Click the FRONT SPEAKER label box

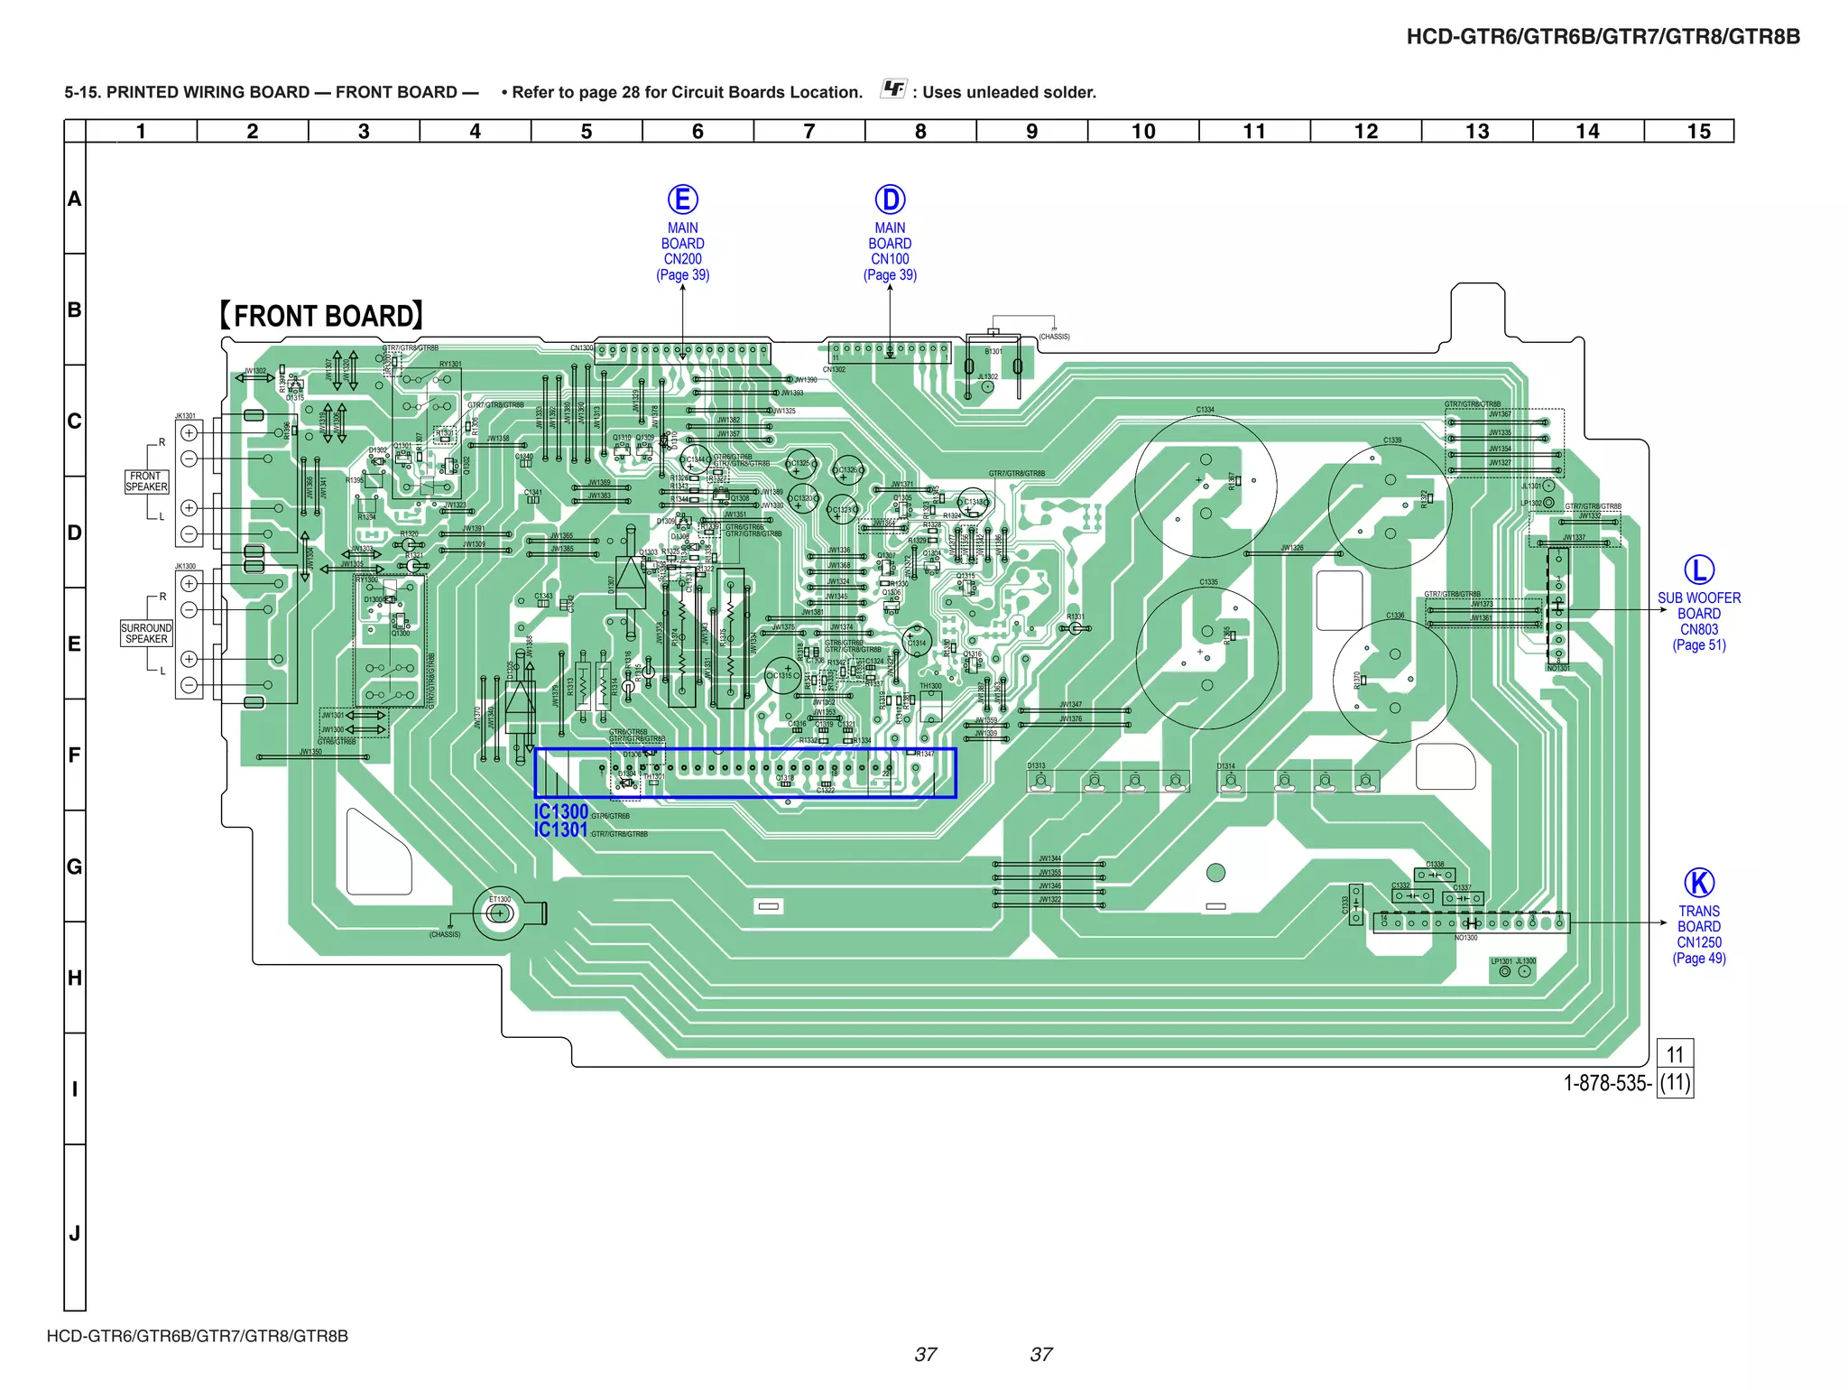[147, 482]
